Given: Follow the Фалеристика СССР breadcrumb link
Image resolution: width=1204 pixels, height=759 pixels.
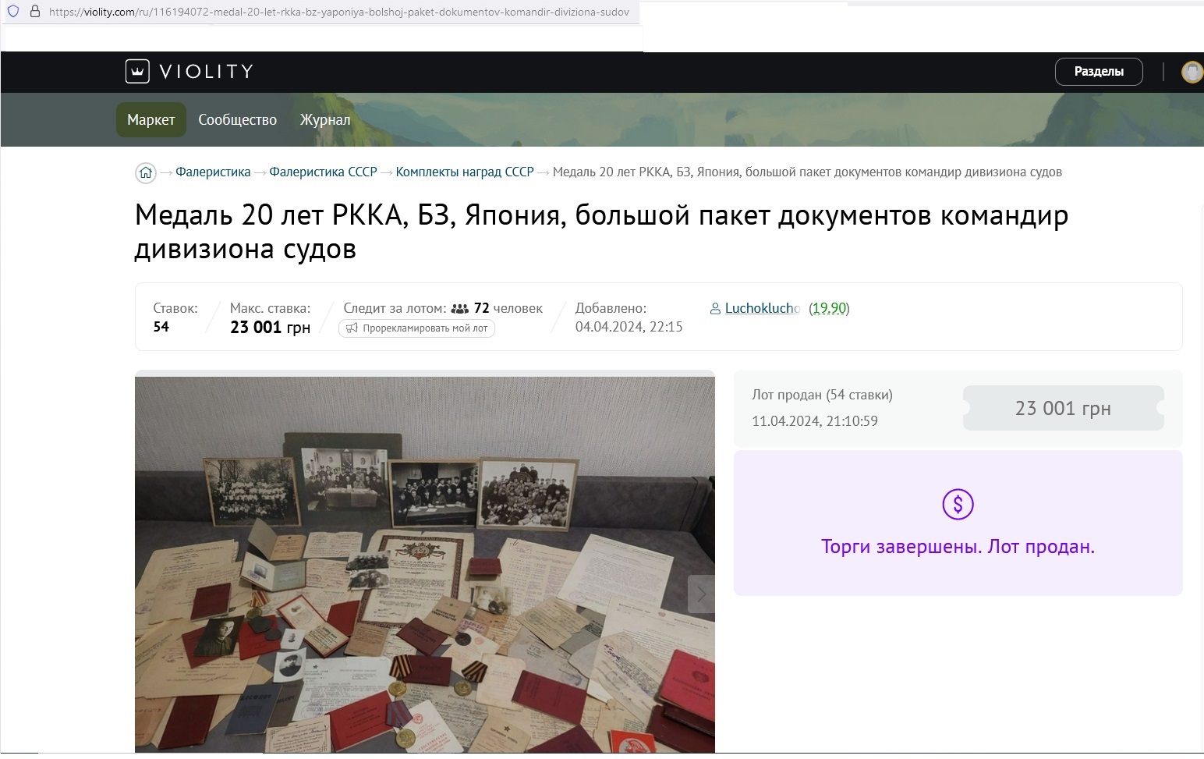Looking at the screenshot, I should 323,172.
